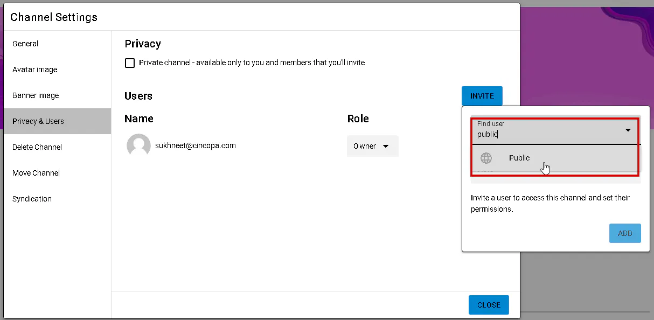The width and height of the screenshot is (654, 320).
Task: Click the Name column header
Action: (x=139, y=119)
